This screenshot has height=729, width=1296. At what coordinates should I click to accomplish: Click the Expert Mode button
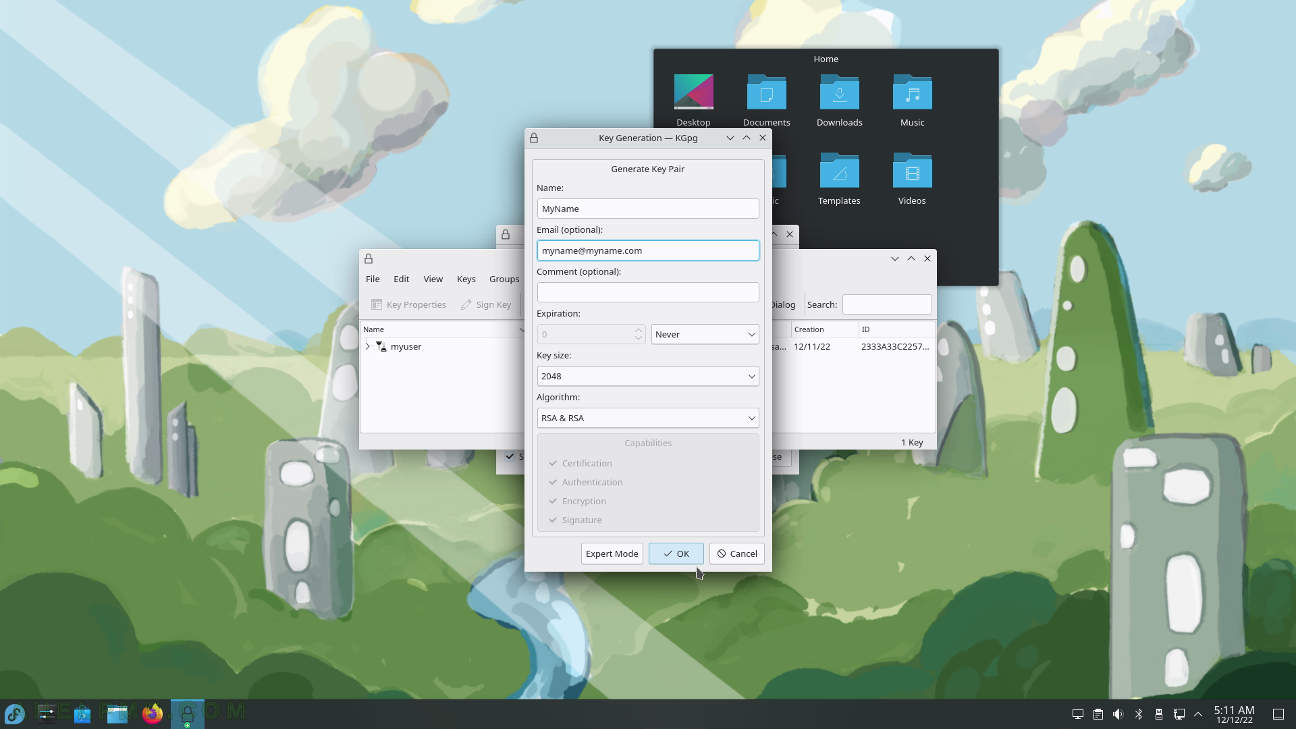click(612, 553)
